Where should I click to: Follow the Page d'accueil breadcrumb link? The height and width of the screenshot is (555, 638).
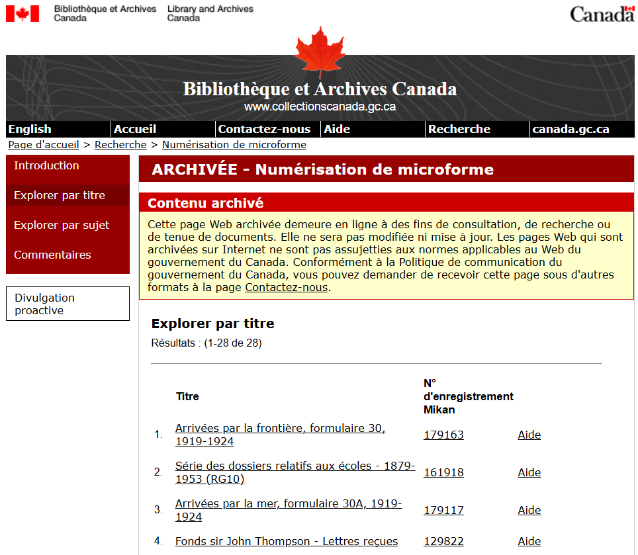coord(42,144)
